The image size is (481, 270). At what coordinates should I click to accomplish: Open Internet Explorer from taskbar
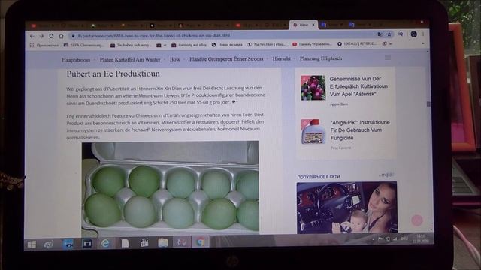point(105,243)
